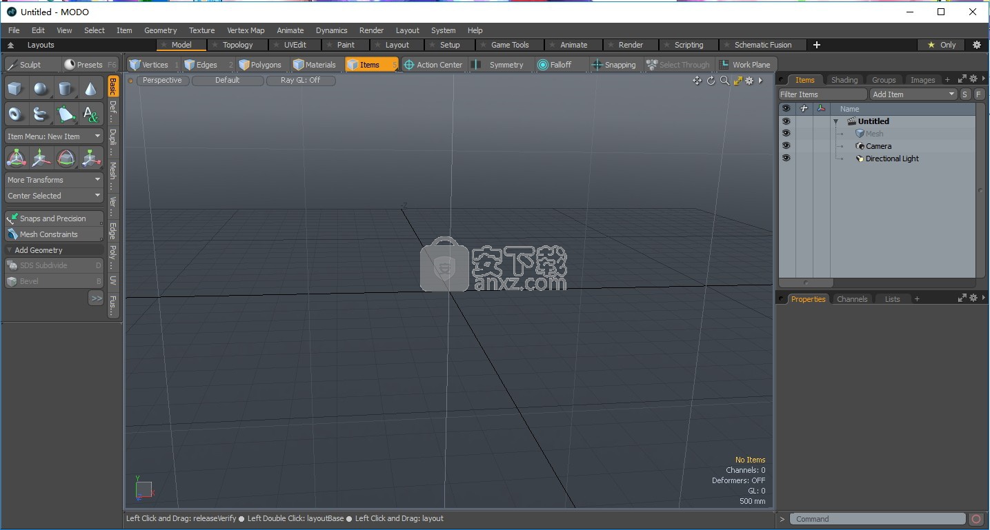This screenshot has height=530, width=990.
Task: Click the viewport pan icon
Action: coord(697,81)
